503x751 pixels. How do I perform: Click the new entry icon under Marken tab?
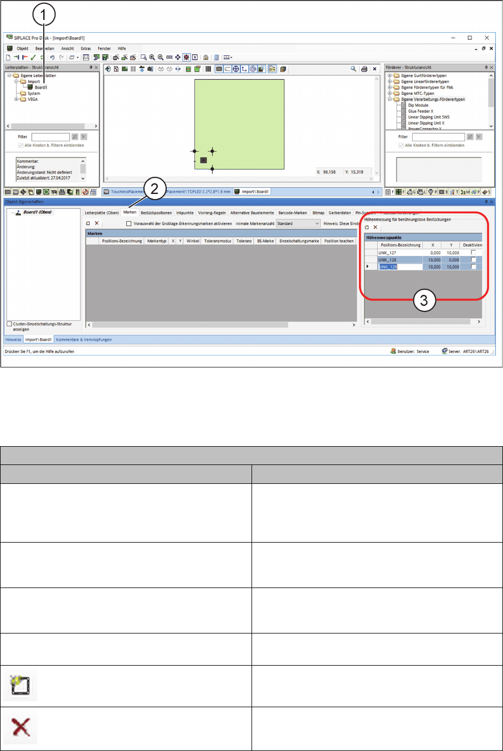point(88,223)
